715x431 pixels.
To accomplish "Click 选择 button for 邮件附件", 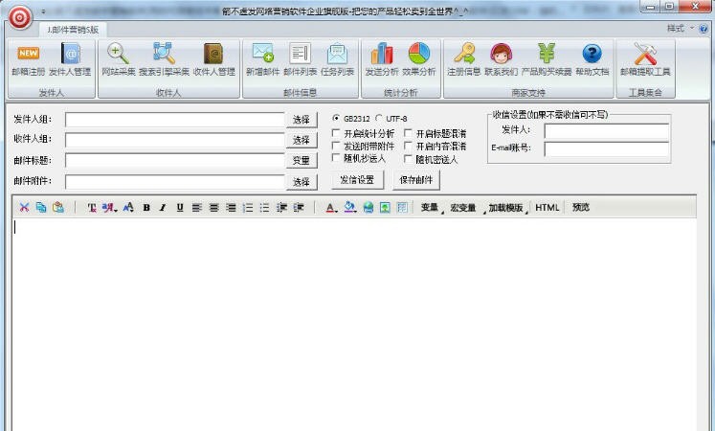I will pos(302,182).
